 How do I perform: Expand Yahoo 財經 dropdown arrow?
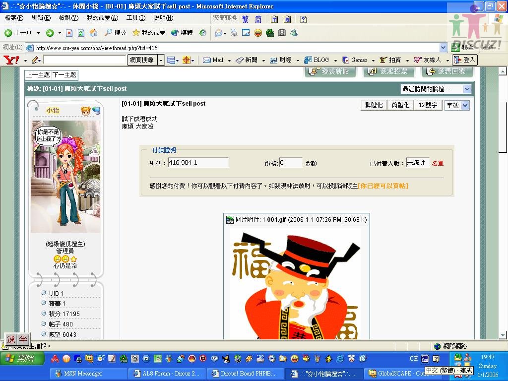click(298, 60)
